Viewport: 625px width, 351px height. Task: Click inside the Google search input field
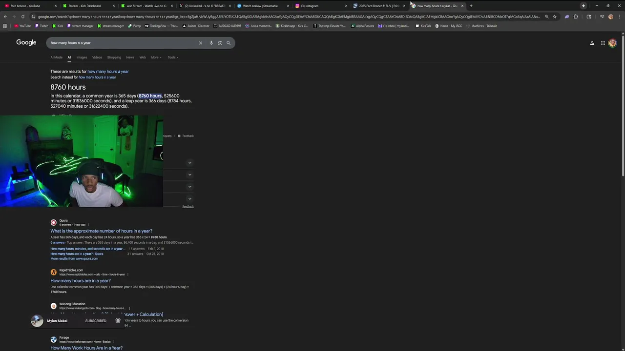point(122,43)
